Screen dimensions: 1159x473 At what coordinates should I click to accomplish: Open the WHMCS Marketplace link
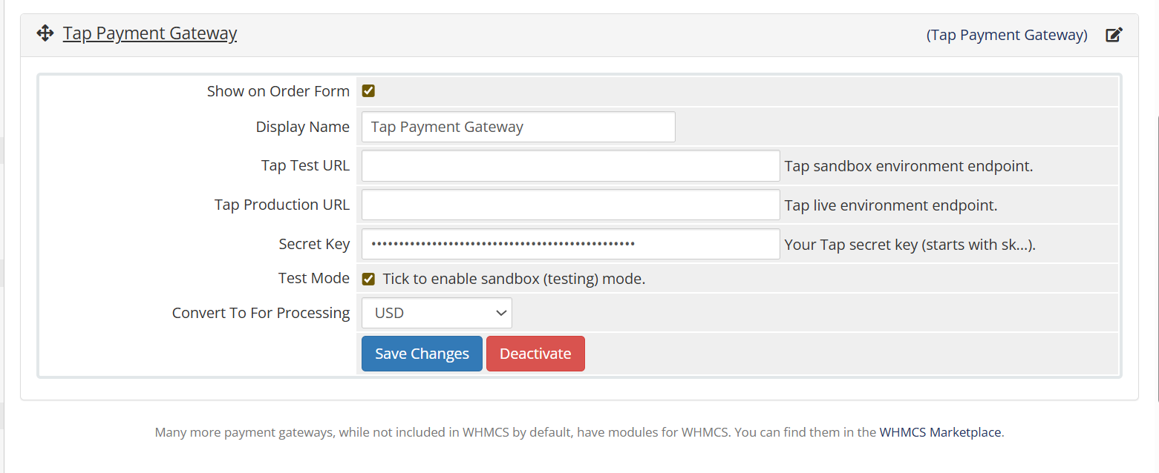coord(940,432)
